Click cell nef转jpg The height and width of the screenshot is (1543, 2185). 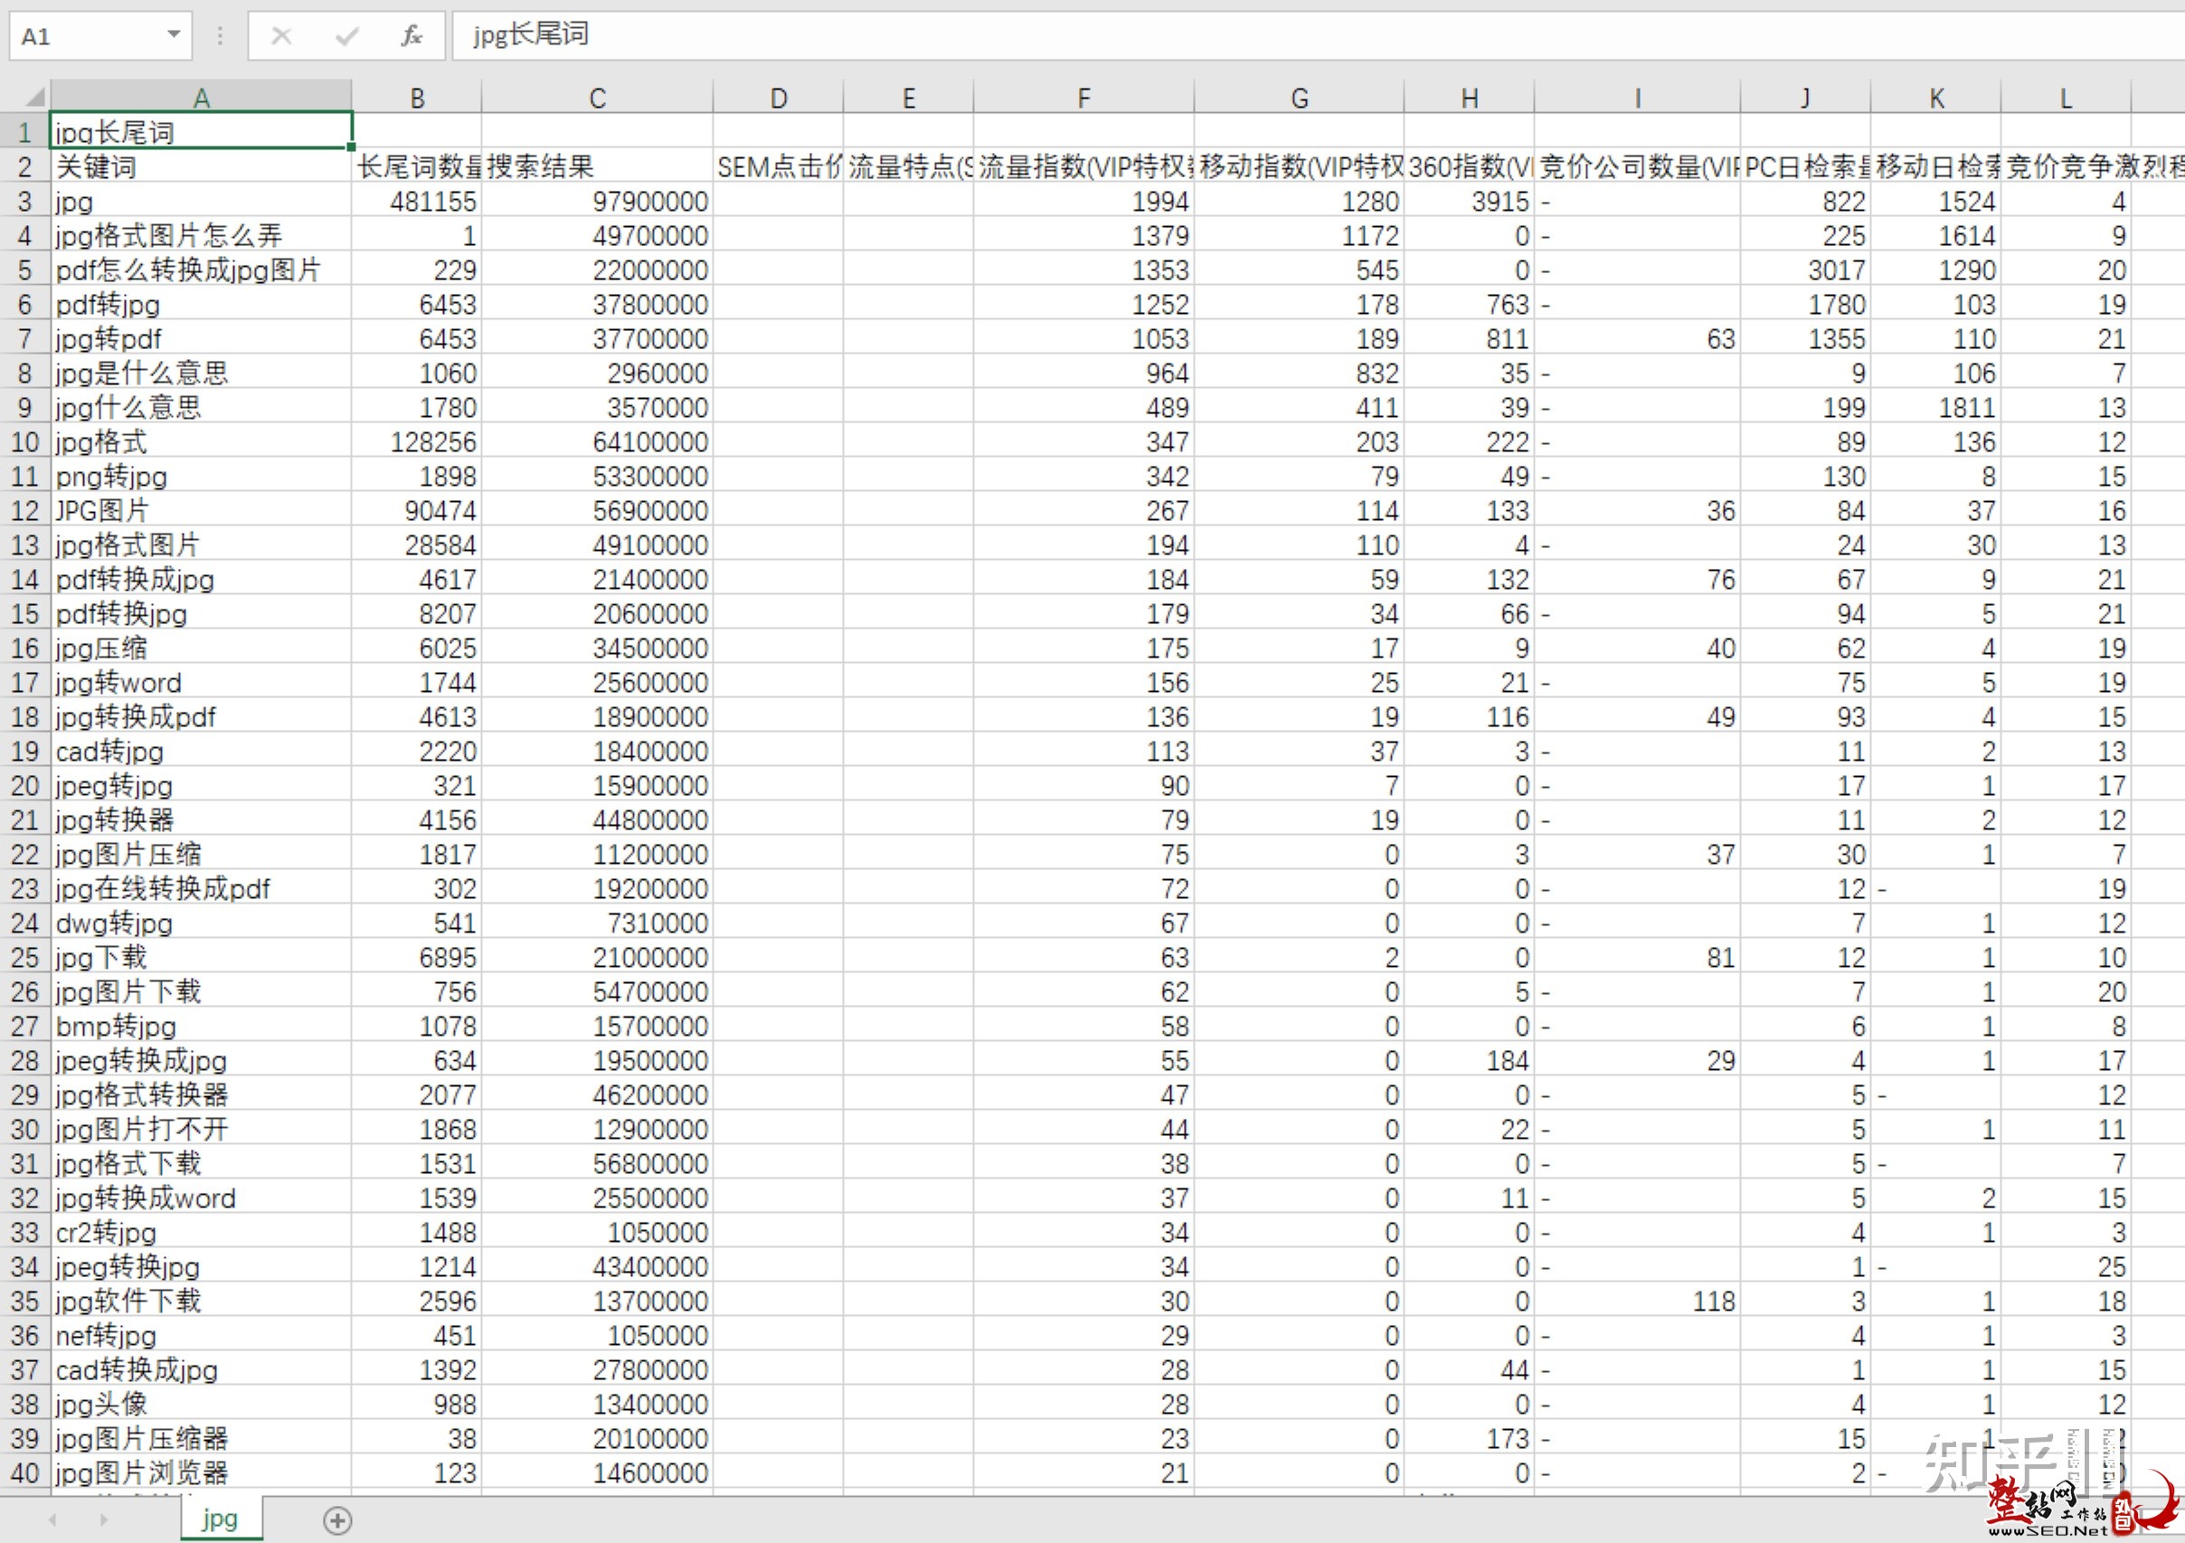201,1335
